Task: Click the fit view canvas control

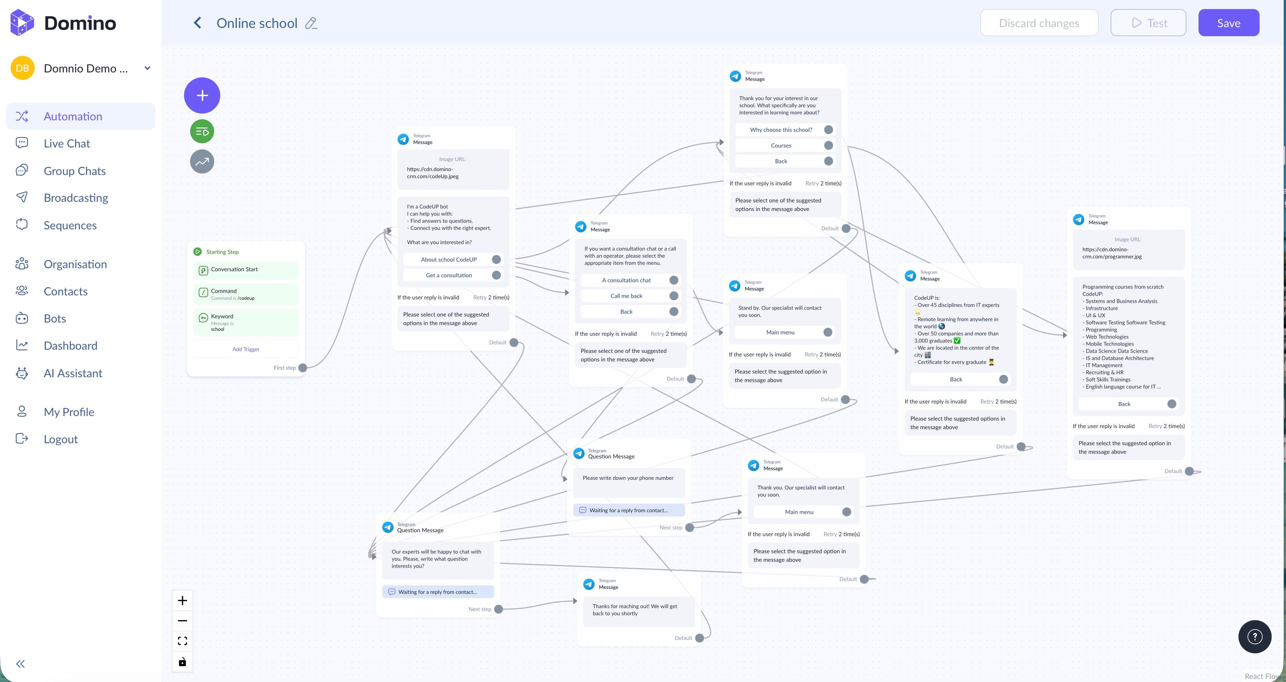Action: pos(182,641)
